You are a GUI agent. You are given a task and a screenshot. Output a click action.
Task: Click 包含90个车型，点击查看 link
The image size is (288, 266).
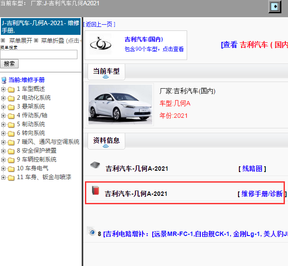click(x=154, y=49)
